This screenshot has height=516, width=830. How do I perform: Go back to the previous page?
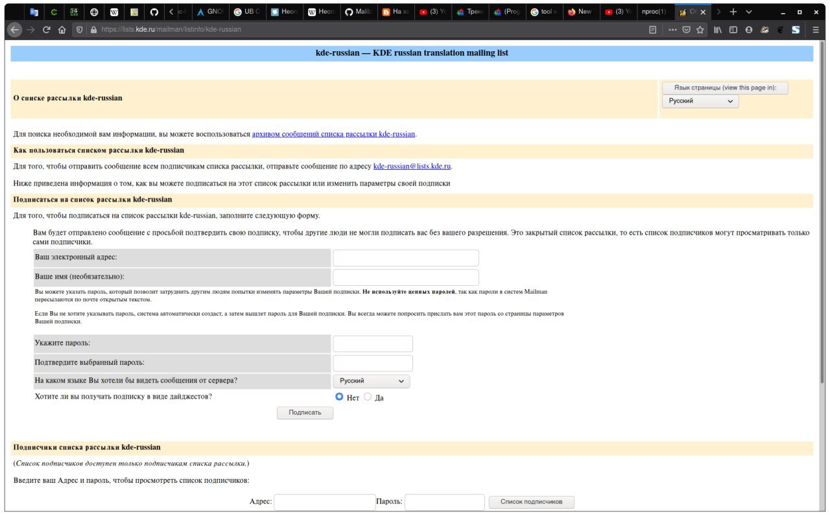click(x=15, y=29)
